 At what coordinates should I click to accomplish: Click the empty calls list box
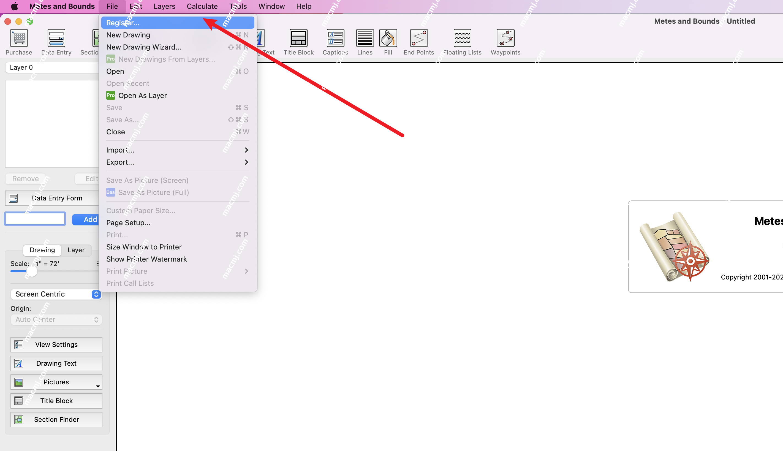tap(52, 124)
